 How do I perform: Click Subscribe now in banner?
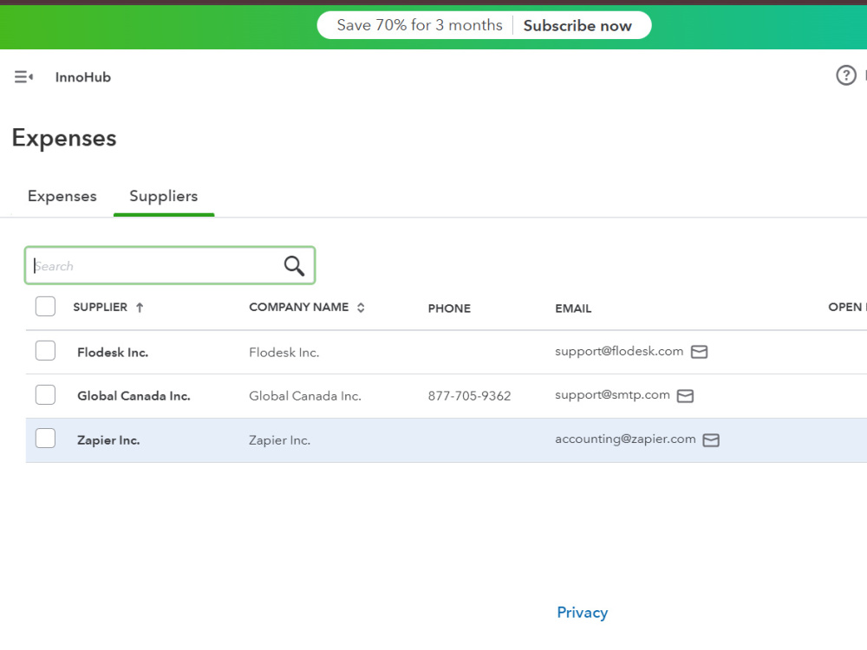pyautogui.click(x=577, y=25)
